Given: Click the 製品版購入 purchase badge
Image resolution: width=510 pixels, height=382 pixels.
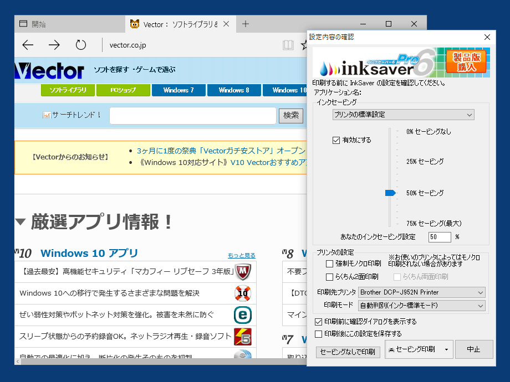Looking at the screenshot, I should 466,61.
